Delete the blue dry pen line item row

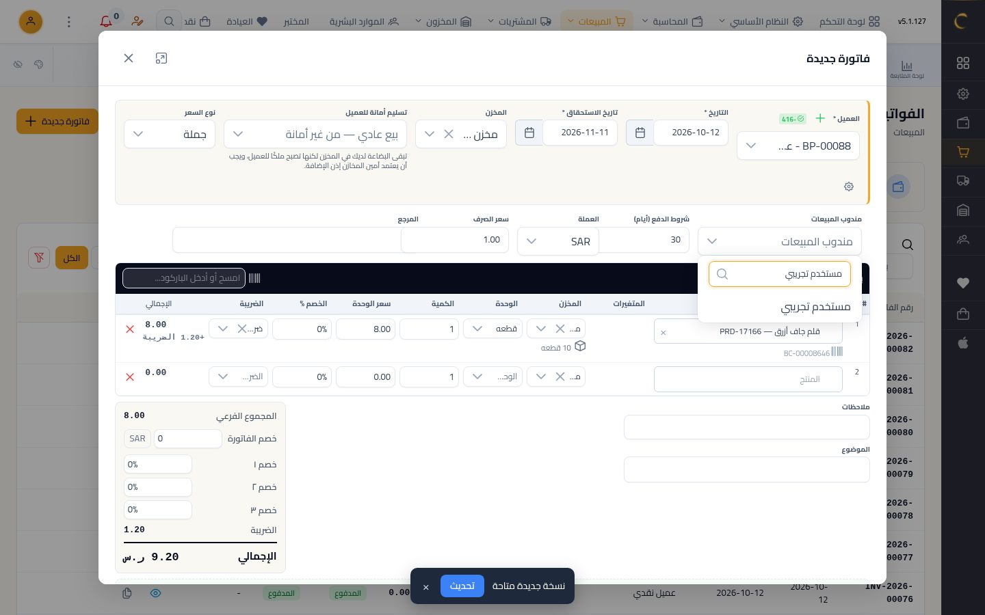(130, 329)
